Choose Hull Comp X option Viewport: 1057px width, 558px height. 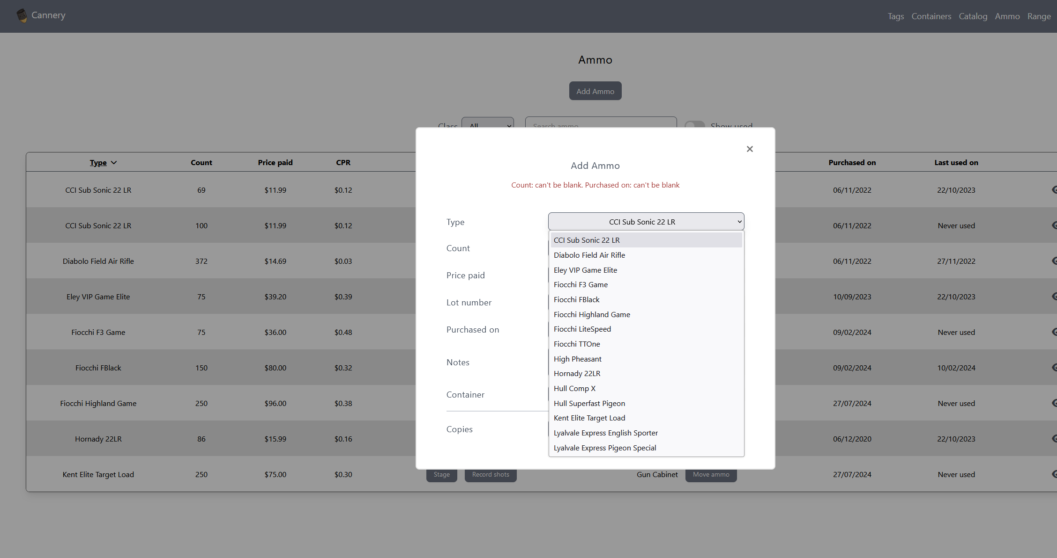574,389
